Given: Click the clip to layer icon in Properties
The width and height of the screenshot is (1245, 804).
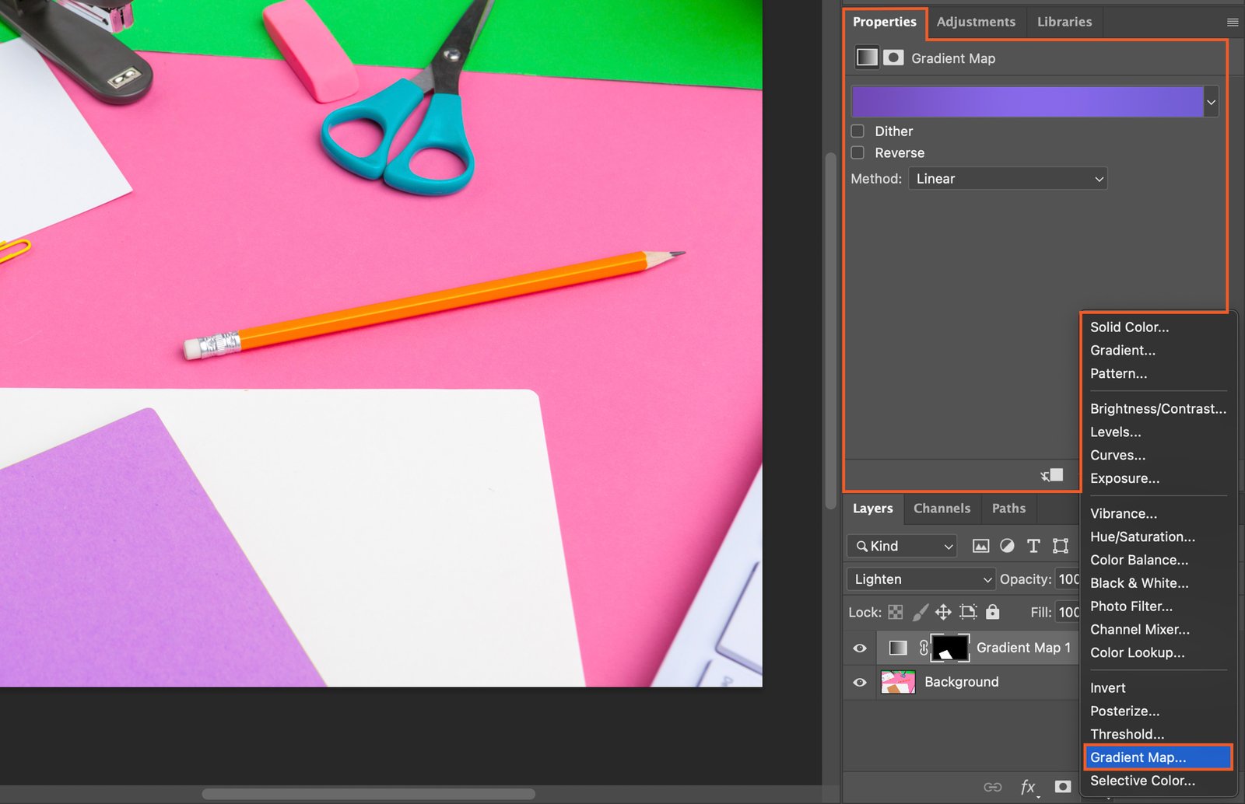Looking at the screenshot, I should pyautogui.click(x=1052, y=475).
